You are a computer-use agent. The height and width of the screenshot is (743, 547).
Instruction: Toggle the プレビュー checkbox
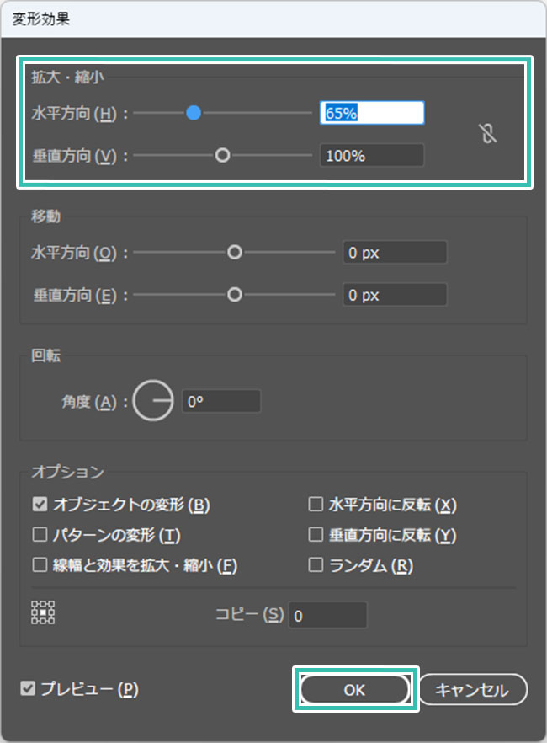tap(28, 689)
